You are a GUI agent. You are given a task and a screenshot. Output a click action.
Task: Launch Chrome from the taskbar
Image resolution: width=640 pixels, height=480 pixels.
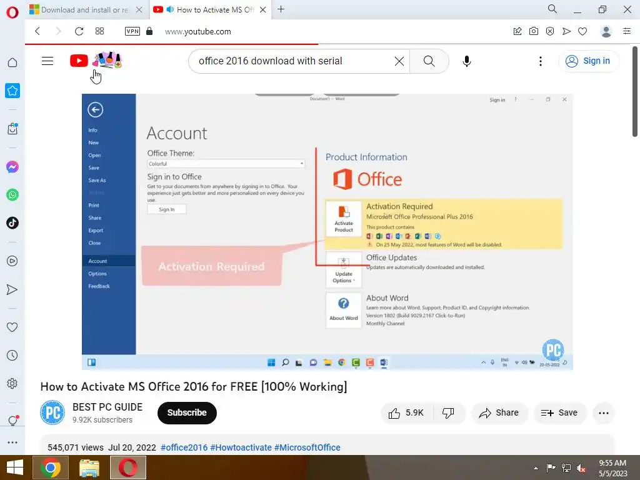[51, 467]
